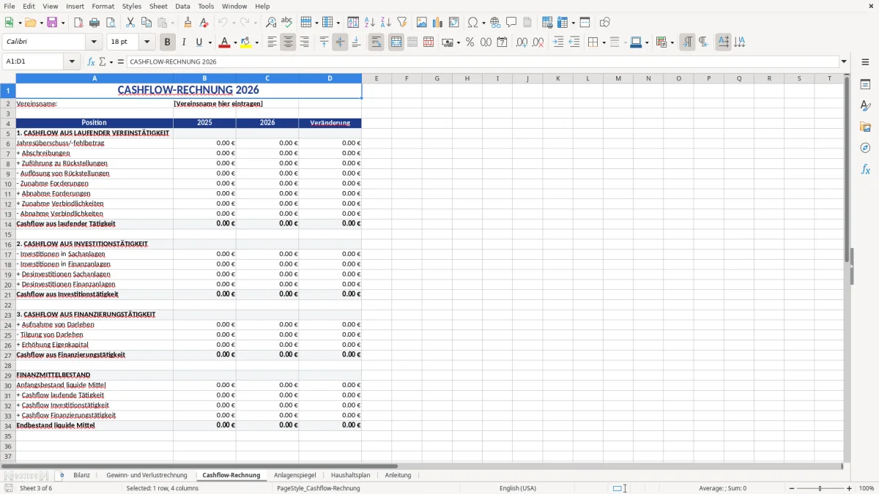The width and height of the screenshot is (879, 494).
Task: Enable Wrap Text for the selection
Action: coord(376,42)
